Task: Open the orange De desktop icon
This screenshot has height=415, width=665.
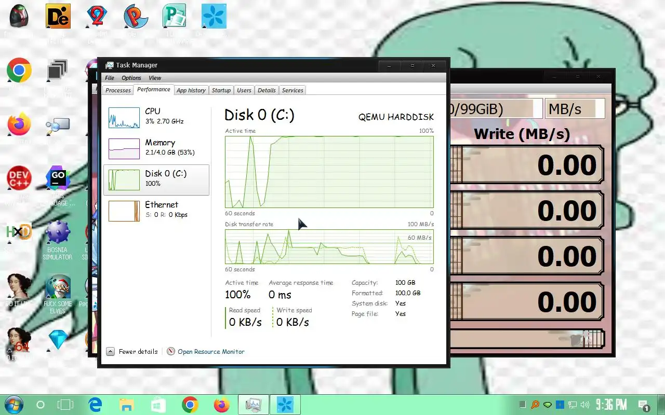Action: pos(58,17)
